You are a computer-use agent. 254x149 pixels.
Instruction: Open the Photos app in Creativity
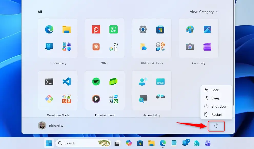[207, 29]
